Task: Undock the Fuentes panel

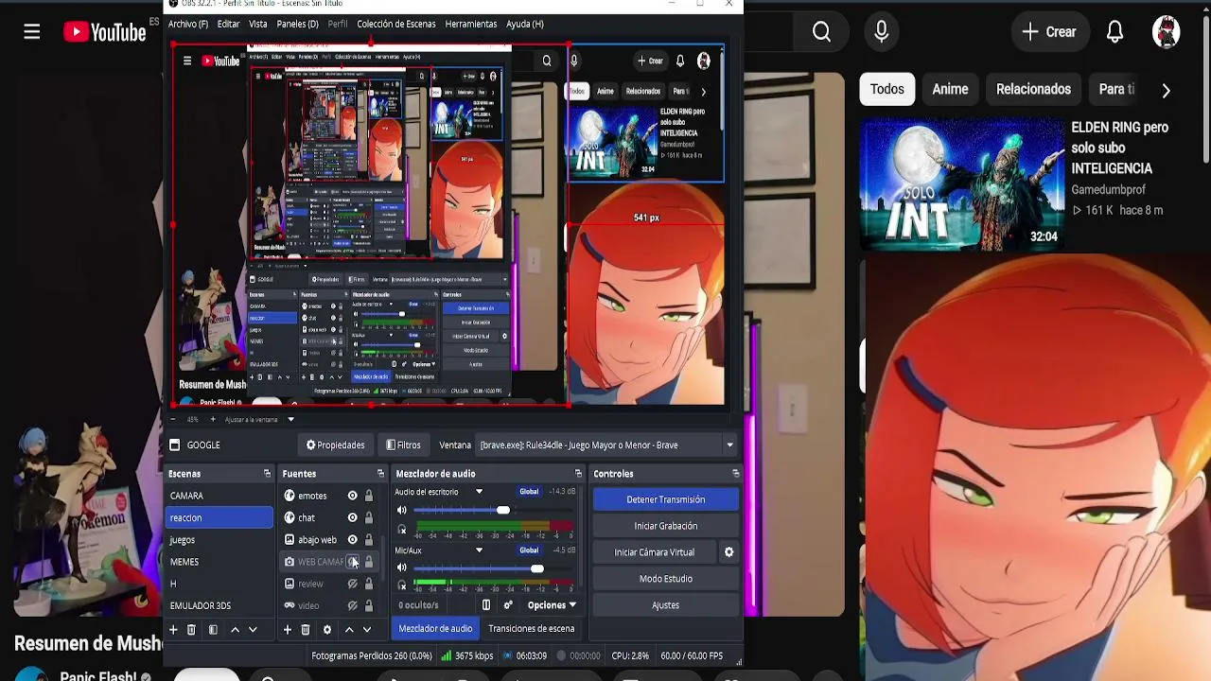Action: [380, 474]
